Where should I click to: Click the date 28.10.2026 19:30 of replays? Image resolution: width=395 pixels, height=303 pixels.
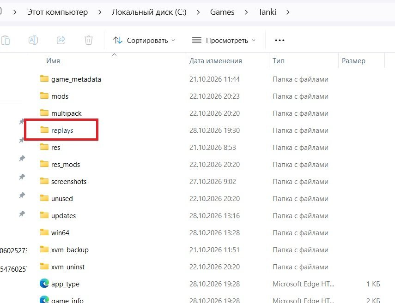tap(215, 130)
